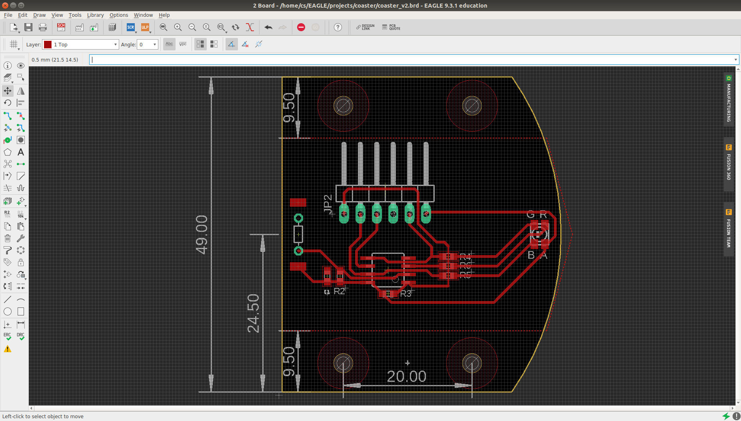Open the Delete trash can tool

click(x=8, y=238)
